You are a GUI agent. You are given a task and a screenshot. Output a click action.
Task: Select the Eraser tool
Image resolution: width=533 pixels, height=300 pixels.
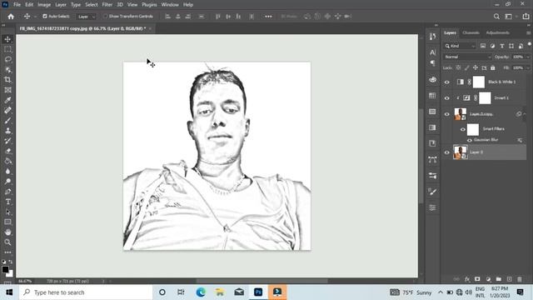point(7,151)
